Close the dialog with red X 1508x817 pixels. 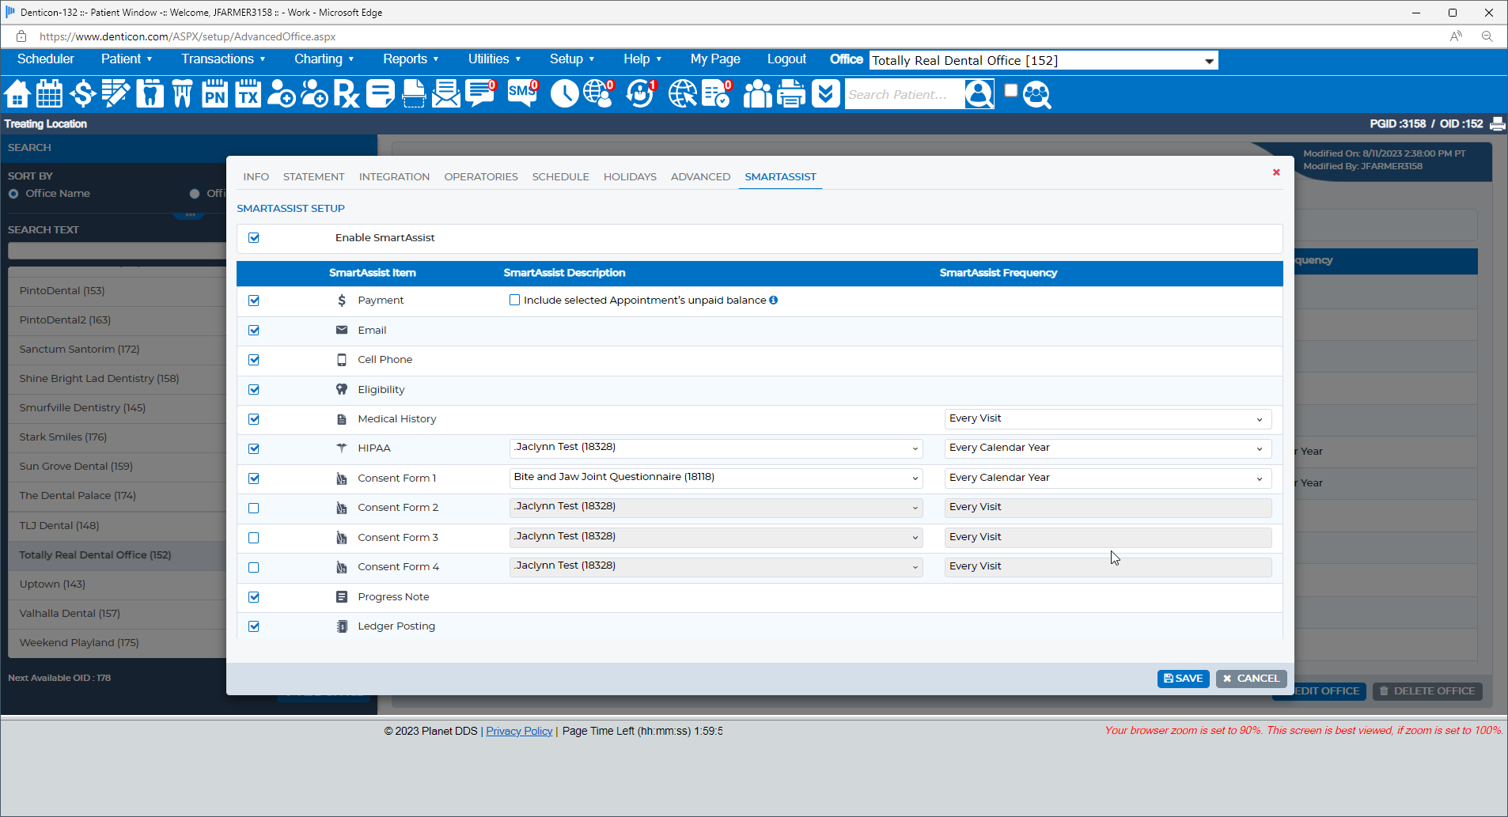pos(1276,172)
